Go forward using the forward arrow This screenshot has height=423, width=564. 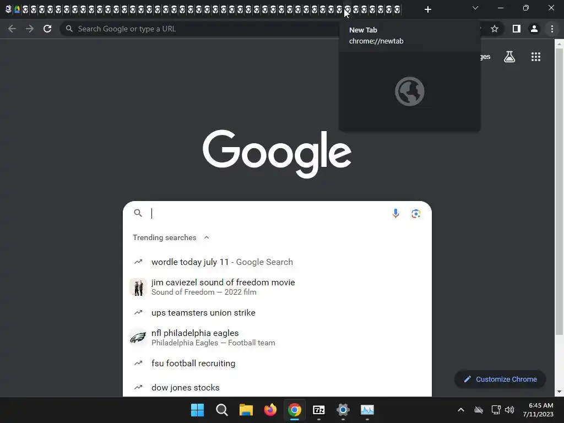point(30,29)
